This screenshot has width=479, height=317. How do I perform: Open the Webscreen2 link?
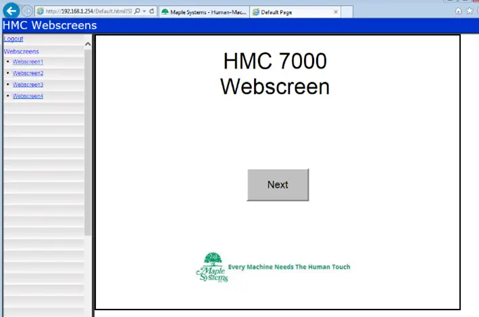(x=28, y=73)
